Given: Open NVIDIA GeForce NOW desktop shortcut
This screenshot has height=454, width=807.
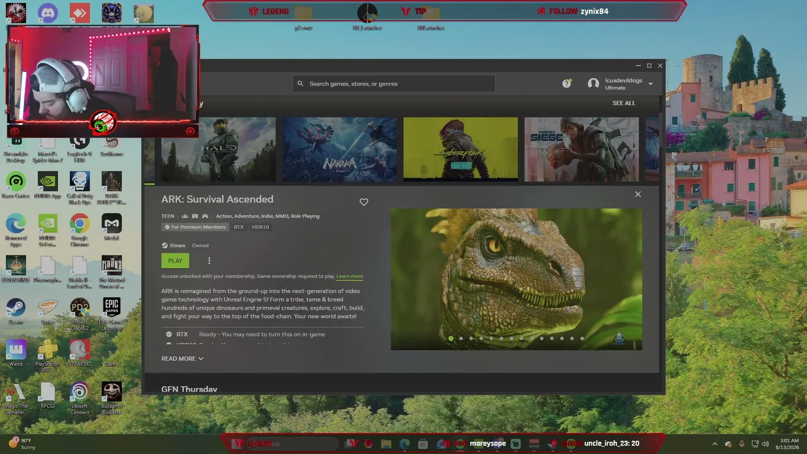Looking at the screenshot, I should coord(48,231).
